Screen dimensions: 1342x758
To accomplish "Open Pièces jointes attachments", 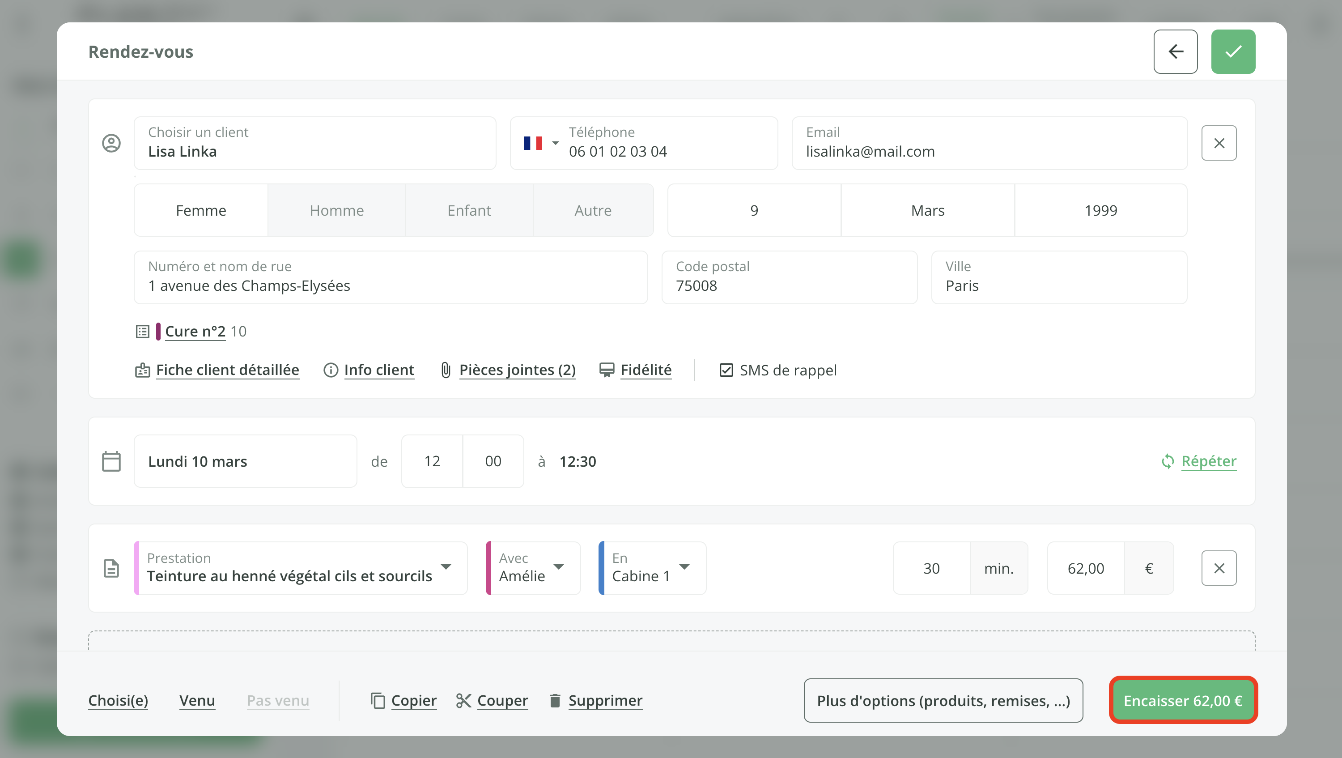I will pyautogui.click(x=517, y=369).
